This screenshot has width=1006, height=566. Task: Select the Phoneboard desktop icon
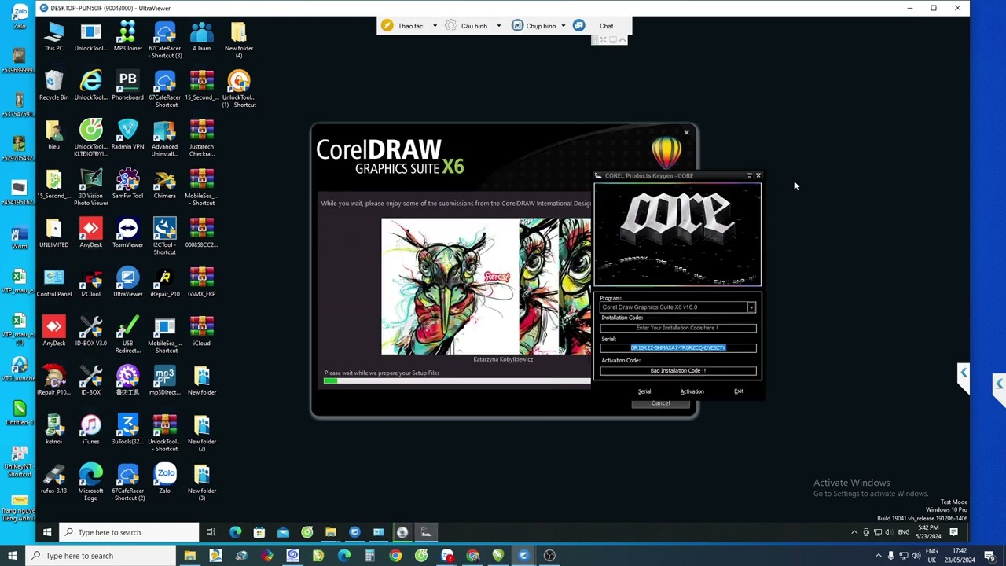pyautogui.click(x=127, y=86)
